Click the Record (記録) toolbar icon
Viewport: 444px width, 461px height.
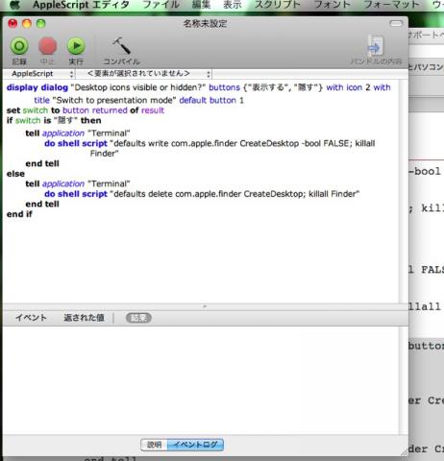(19, 47)
